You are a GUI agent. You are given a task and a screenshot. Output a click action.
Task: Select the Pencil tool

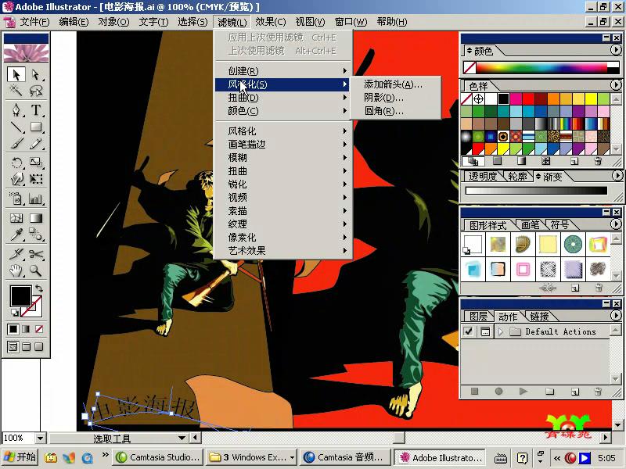point(36,143)
